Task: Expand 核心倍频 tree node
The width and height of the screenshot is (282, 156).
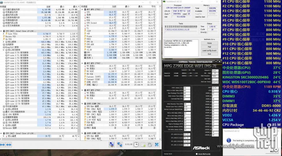Action: point(4,125)
